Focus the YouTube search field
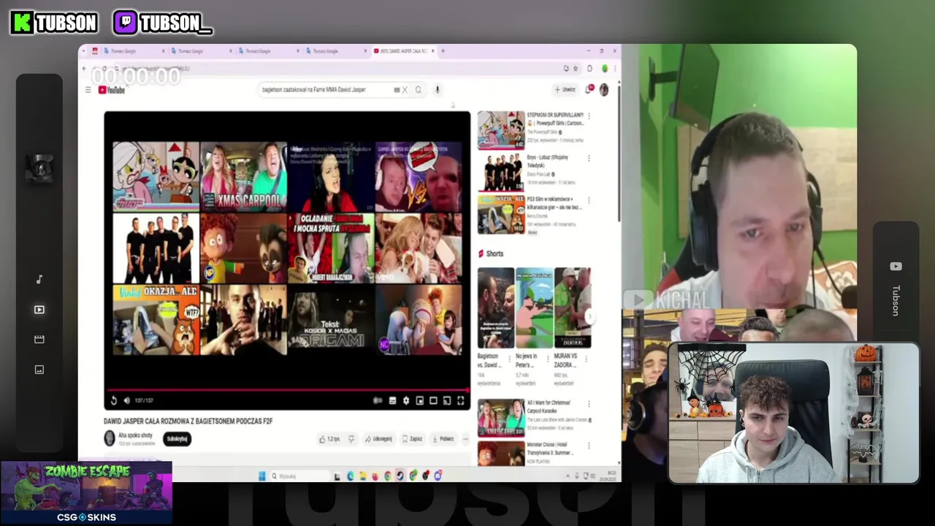Image resolution: width=935 pixels, height=526 pixels. pos(325,90)
